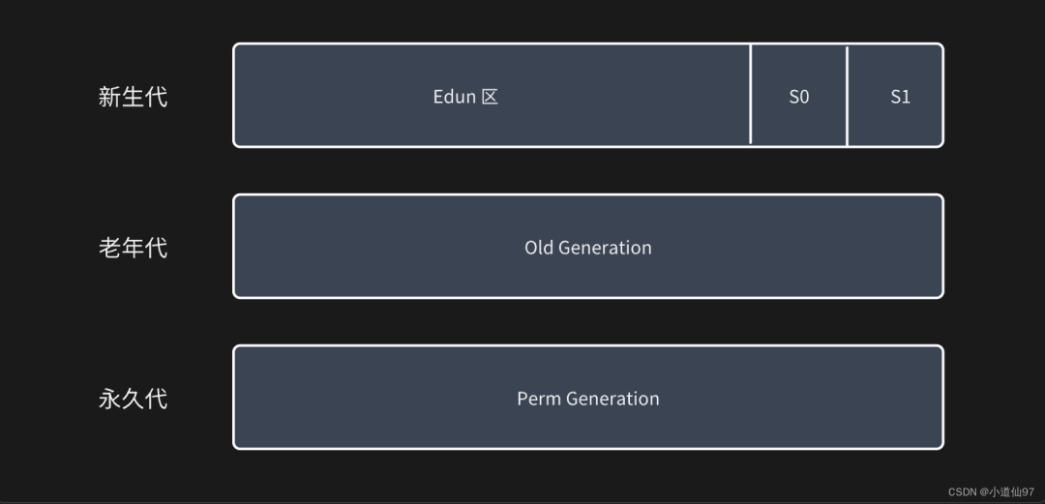Click the word "Edun" in the Eden block
This screenshot has width=1045, height=504.
coord(454,97)
